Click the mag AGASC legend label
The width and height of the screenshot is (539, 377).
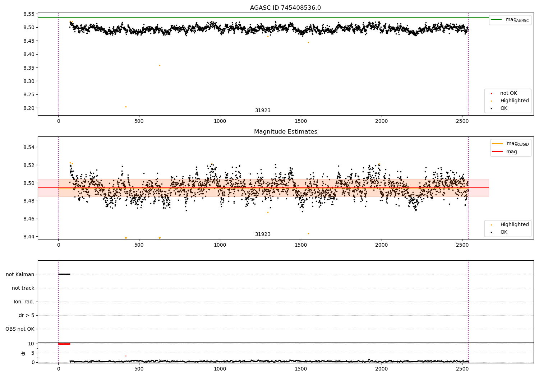pyautogui.click(x=517, y=20)
